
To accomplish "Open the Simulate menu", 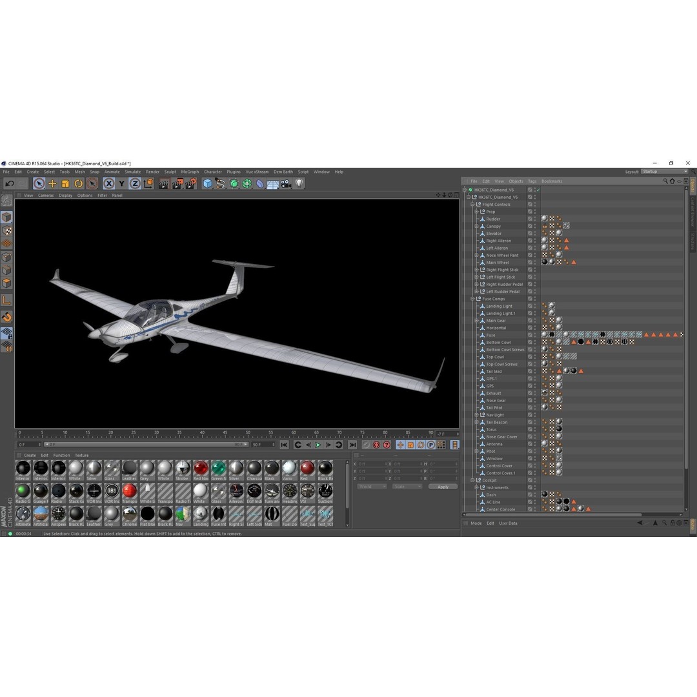I will (x=132, y=172).
